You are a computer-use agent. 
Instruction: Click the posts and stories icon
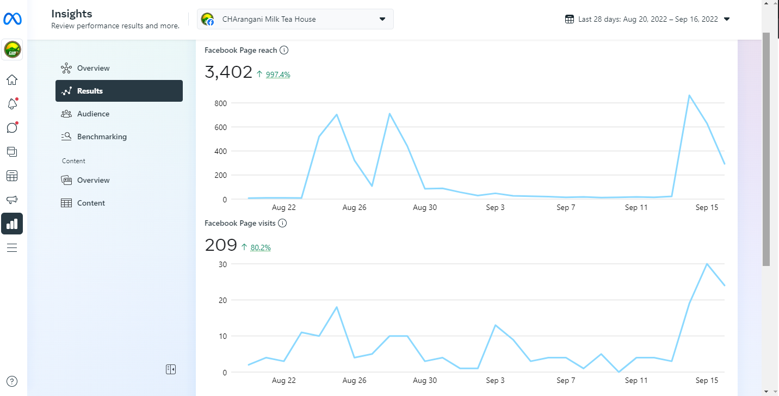[12, 152]
